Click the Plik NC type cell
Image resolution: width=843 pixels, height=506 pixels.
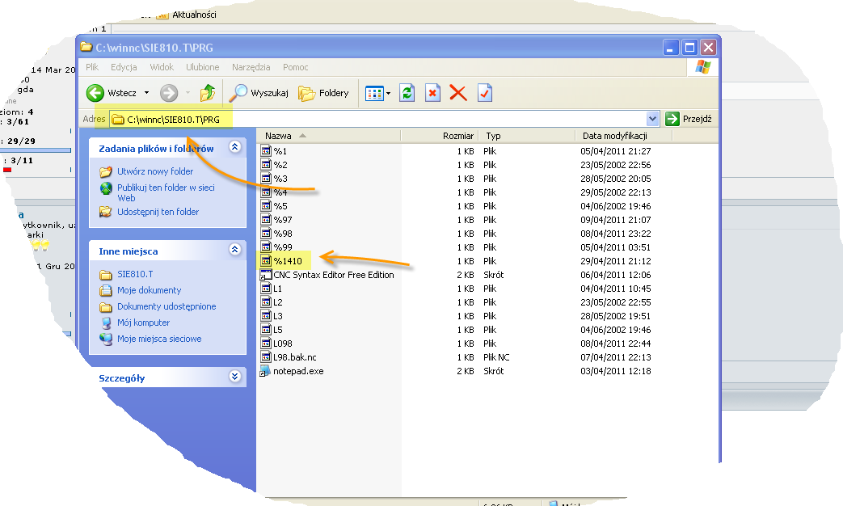(x=496, y=357)
